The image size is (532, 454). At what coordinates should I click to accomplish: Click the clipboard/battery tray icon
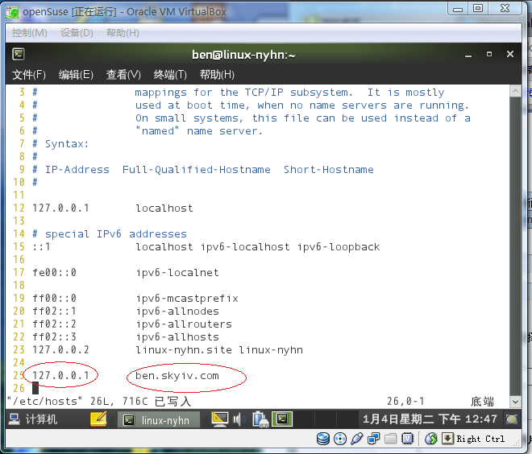point(260,419)
